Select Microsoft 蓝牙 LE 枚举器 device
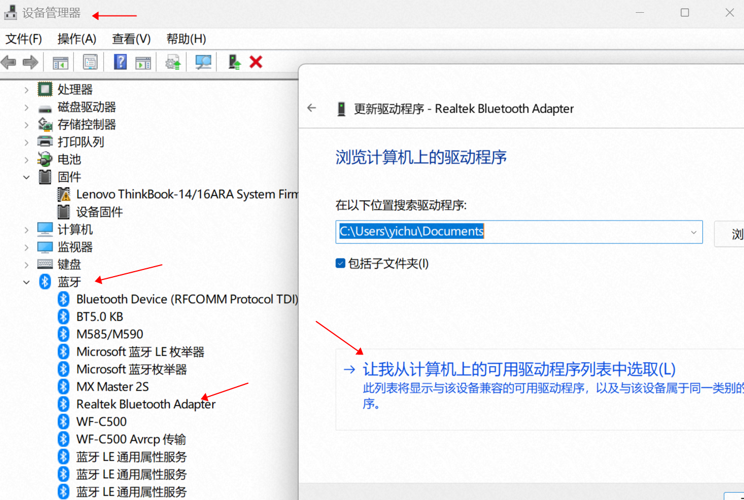This screenshot has width=744, height=500. tap(140, 352)
